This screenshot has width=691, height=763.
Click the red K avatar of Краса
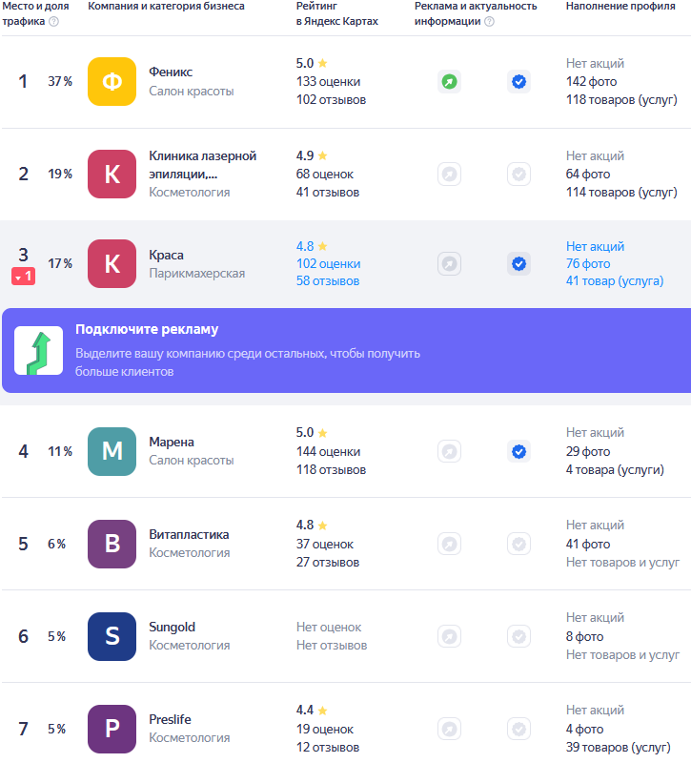point(112,264)
